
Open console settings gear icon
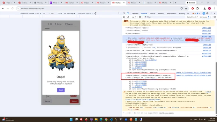[214, 17]
